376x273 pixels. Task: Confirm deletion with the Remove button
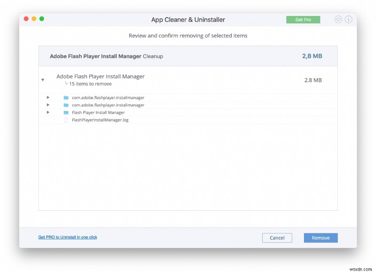[321, 238]
